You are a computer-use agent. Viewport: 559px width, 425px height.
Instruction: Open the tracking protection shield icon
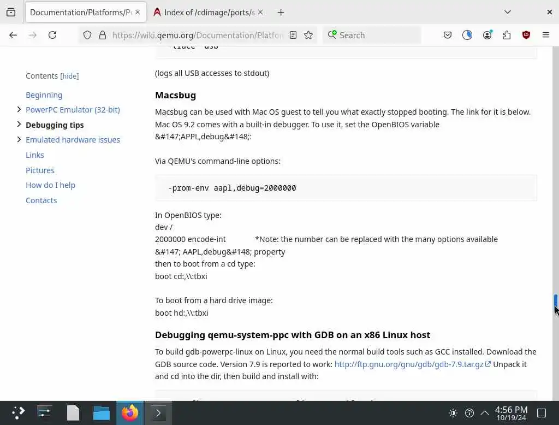click(87, 35)
